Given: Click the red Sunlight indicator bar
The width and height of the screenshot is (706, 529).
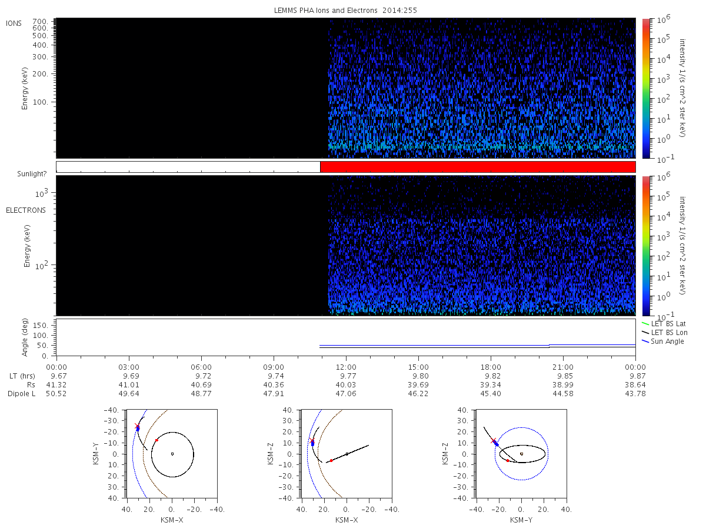Looking at the screenshot, I should coord(478,167).
